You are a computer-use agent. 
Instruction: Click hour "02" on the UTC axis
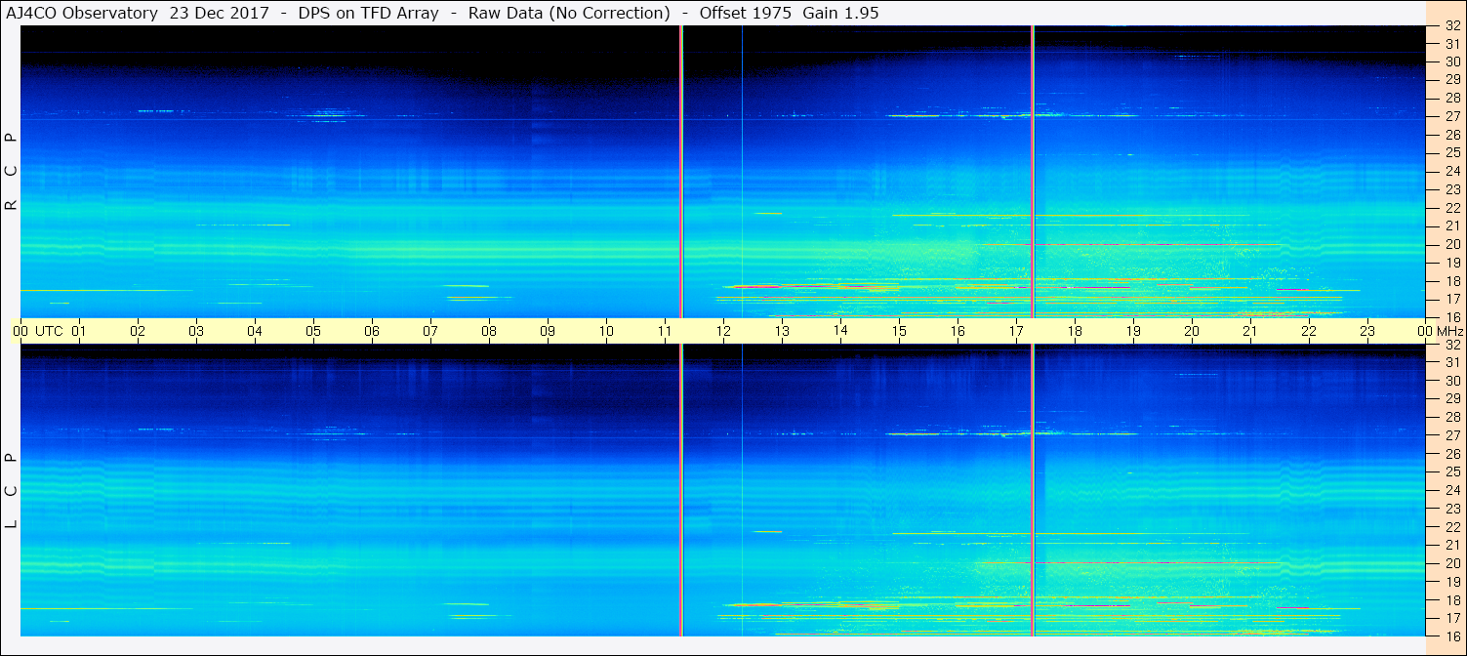pyautogui.click(x=138, y=331)
